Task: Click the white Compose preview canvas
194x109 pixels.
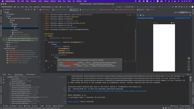Action: [164, 48]
